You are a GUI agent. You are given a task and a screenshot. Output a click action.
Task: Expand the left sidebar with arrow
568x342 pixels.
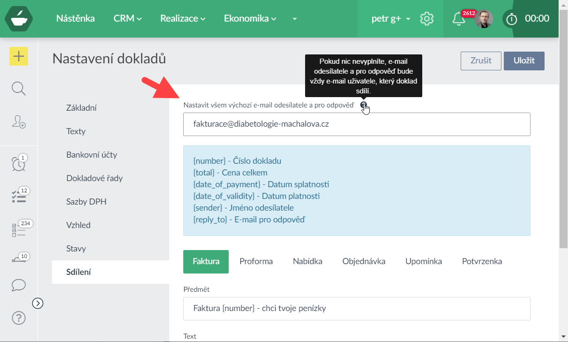point(38,303)
